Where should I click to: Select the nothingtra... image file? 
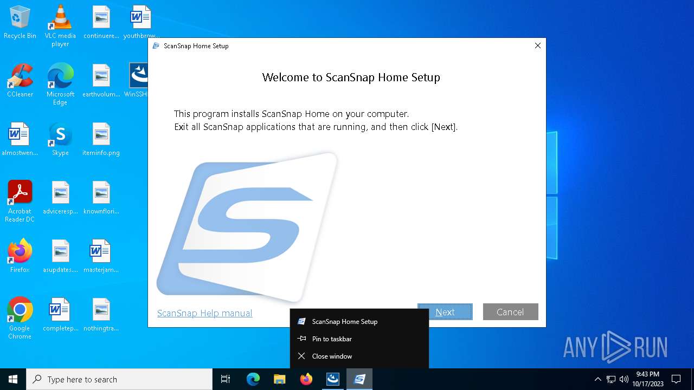101,314
